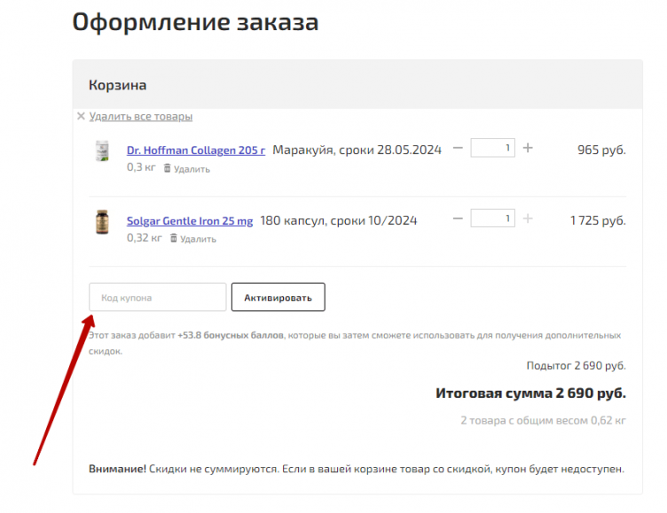Open the Solgar Gentle Iron 25 mg product link
667x513 pixels.
(190, 221)
